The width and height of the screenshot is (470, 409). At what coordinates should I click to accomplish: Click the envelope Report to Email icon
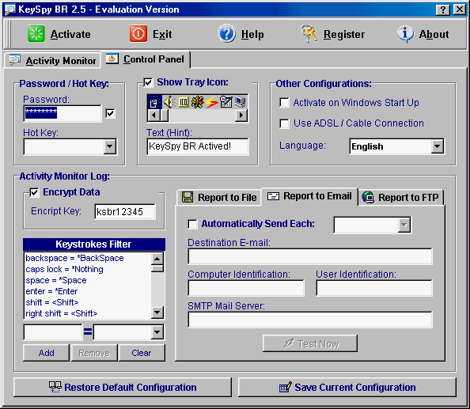tap(273, 196)
